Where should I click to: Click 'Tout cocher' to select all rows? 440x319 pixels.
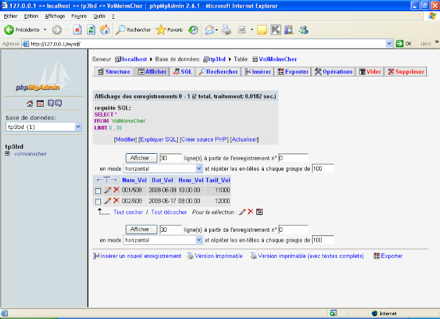128,212
